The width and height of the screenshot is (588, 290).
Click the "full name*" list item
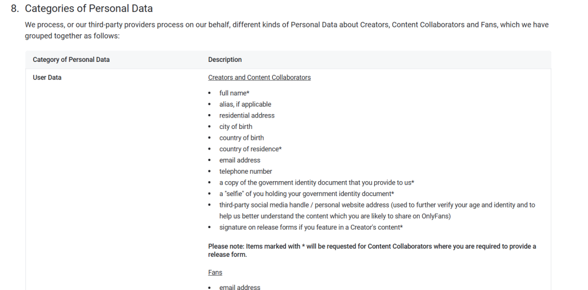[x=234, y=93]
